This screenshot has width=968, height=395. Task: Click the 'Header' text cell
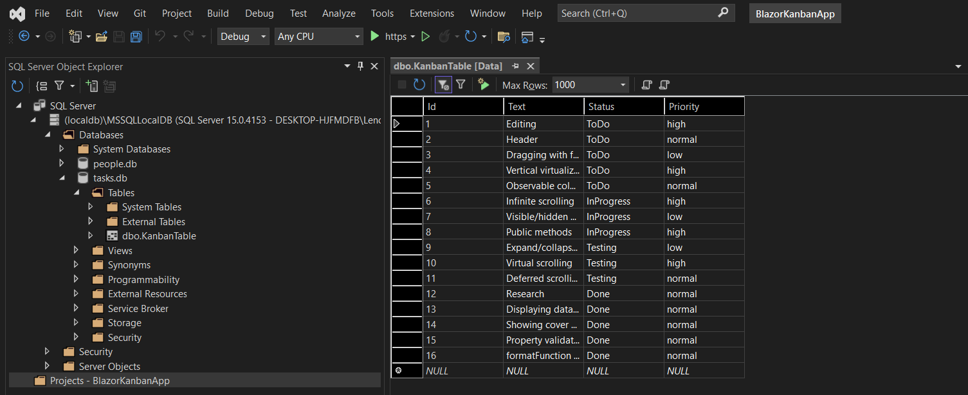coord(543,139)
